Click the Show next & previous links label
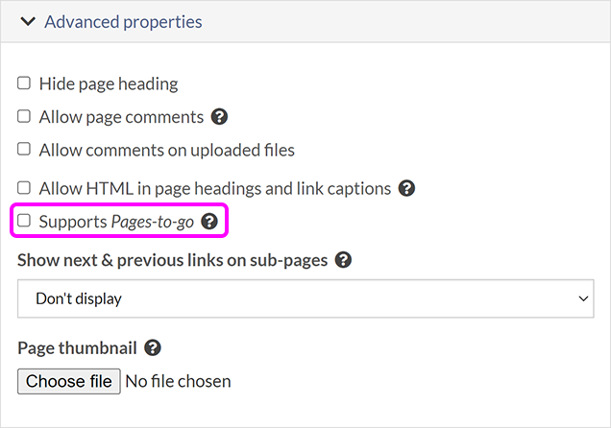The width and height of the screenshot is (611, 428). tap(173, 260)
